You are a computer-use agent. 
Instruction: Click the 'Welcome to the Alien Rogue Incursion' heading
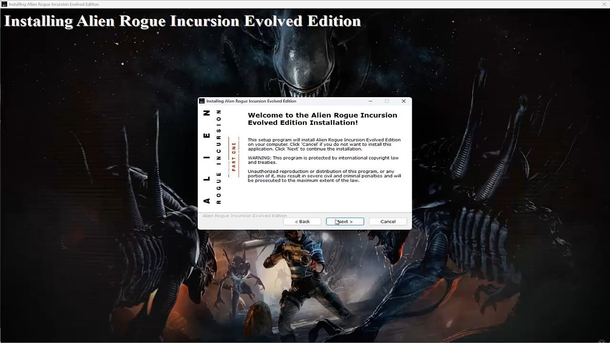[x=322, y=119]
